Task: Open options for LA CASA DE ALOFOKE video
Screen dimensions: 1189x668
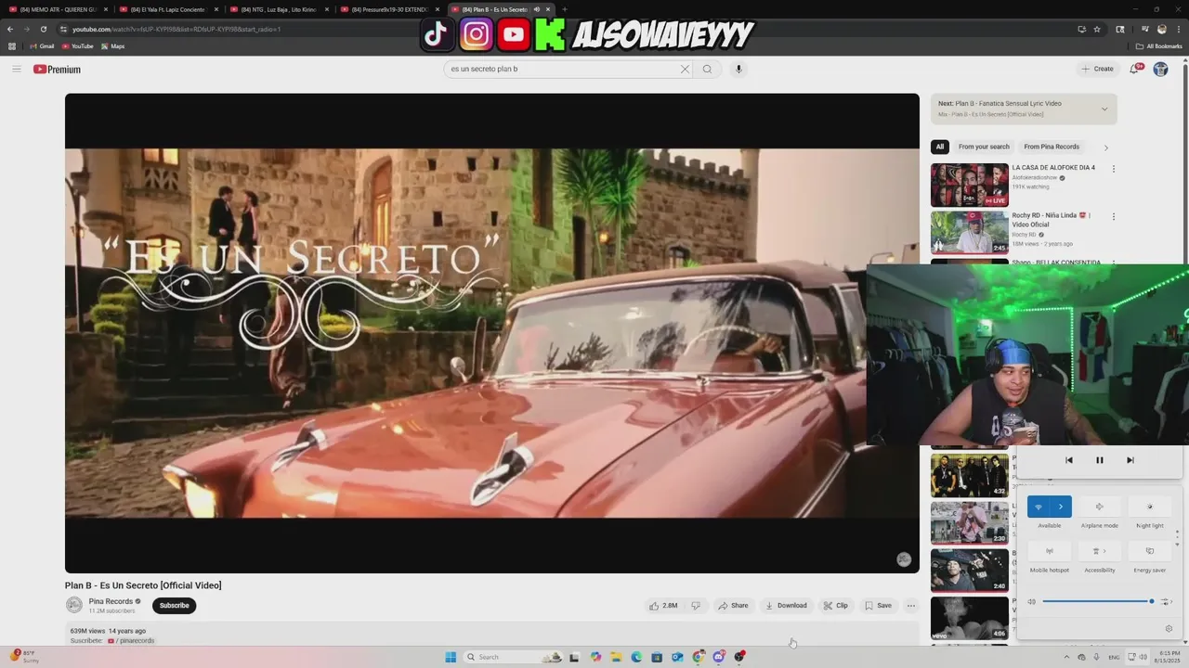Action: [x=1113, y=169]
